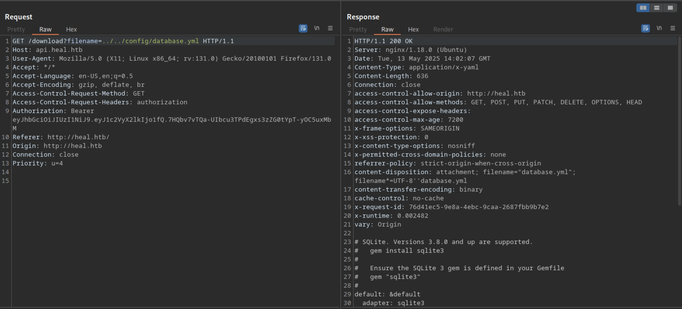Switch Request view to Pretty tab
The image size is (682, 309).
coord(16,29)
